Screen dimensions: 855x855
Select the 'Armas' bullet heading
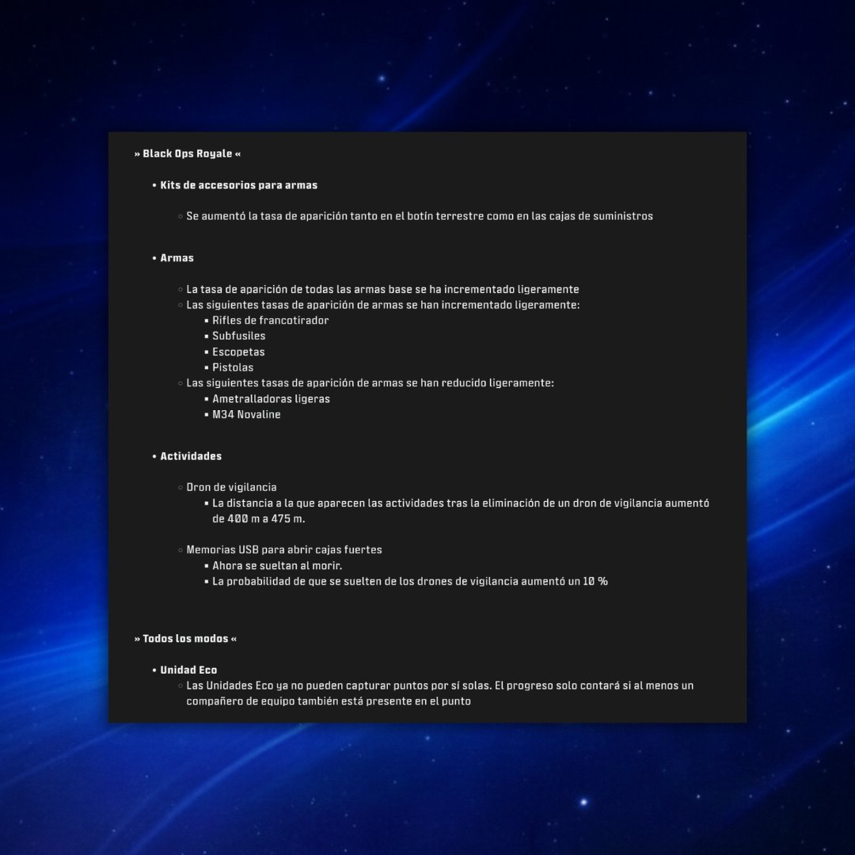[177, 258]
